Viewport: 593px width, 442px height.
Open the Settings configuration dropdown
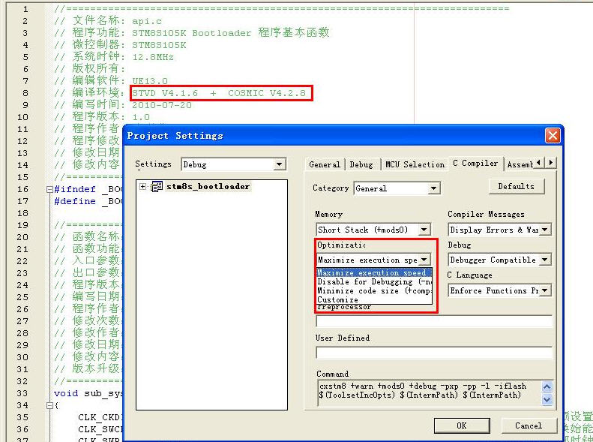click(280, 164)
